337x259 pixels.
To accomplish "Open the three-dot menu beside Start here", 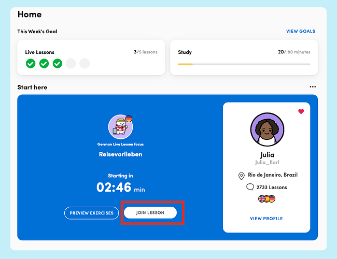I will 313,87.
